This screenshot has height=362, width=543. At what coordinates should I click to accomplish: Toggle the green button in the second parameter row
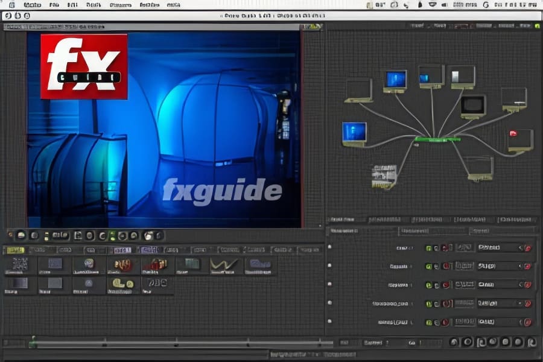429,267
